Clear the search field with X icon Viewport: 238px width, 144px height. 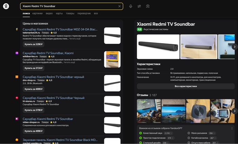pyautogui.click(x=119, y=6)
